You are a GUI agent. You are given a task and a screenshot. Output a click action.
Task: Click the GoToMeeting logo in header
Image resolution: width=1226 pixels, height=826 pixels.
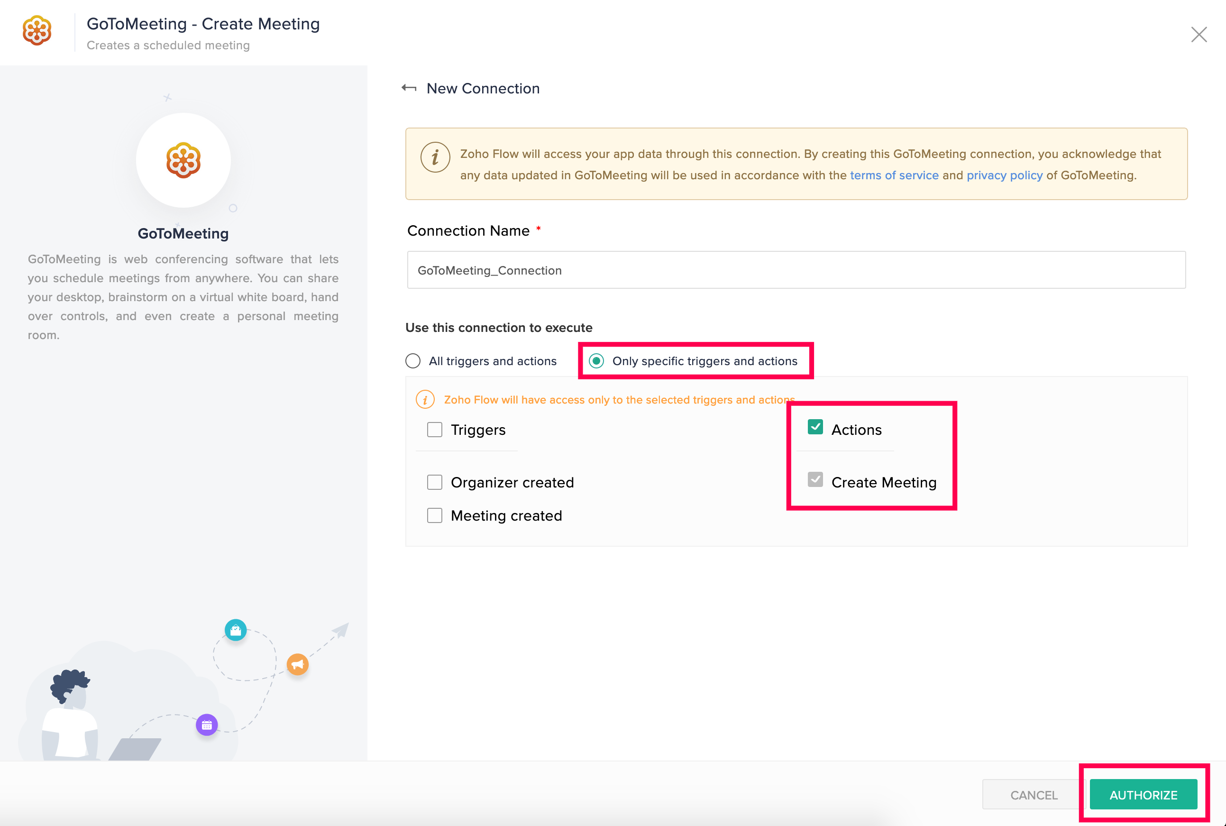37,30
